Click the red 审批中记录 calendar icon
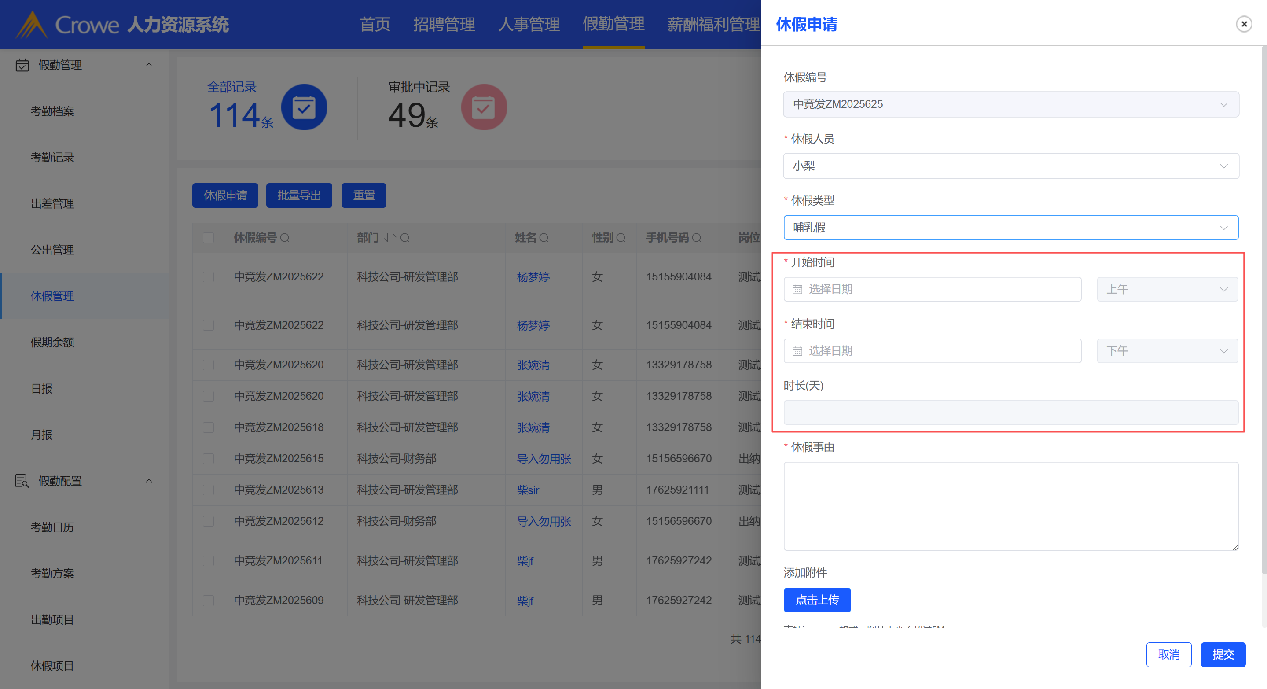The width and height of the screenshot is (1267, 689). pyautogui.click(x=484, y=107)
